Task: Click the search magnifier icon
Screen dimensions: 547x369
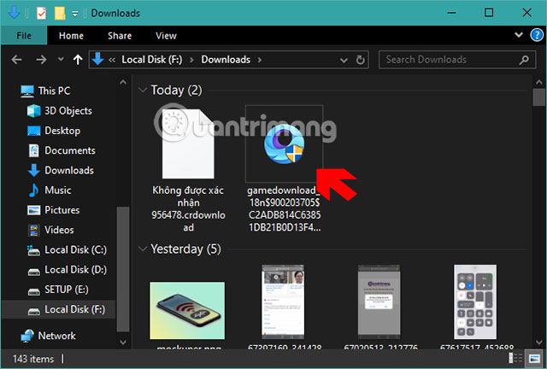Action: coord(524,60)
